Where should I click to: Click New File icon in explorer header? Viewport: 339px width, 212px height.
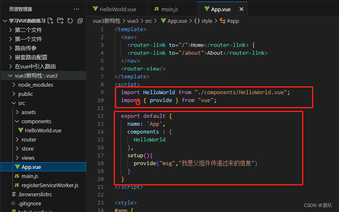click(50, 21)
